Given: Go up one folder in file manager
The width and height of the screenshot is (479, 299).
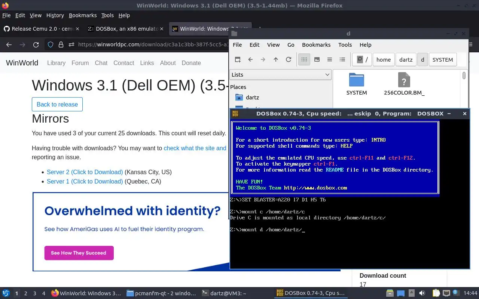Looking at the screenshot, I should [276, 59].
